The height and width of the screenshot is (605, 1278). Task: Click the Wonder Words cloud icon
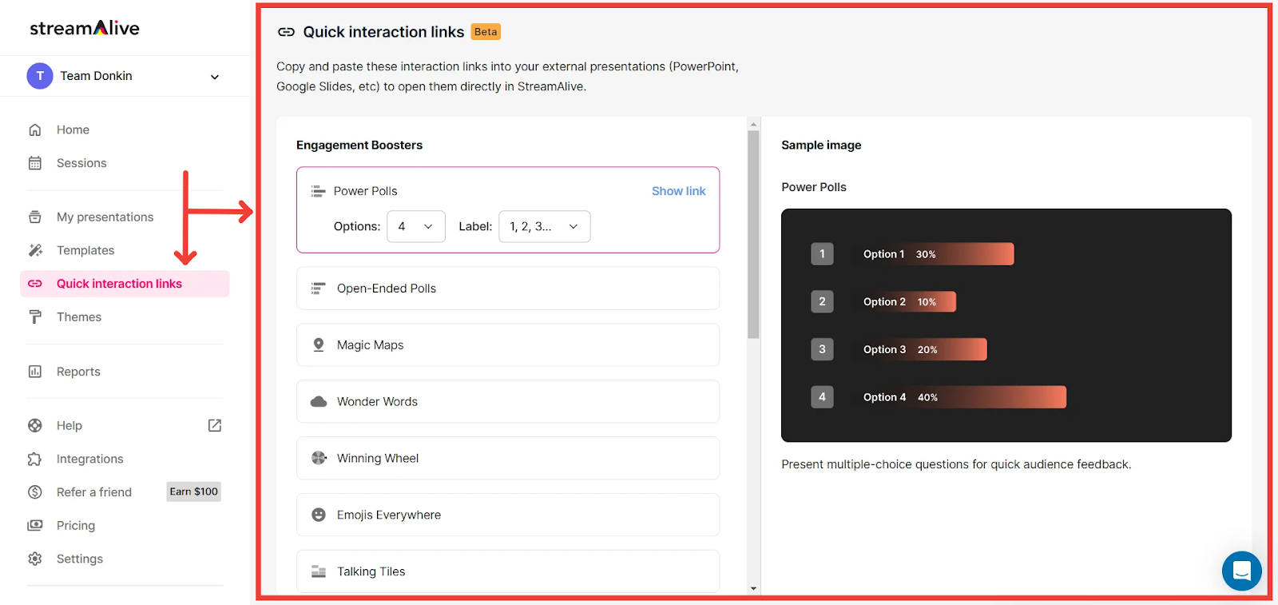pos(319,402)
